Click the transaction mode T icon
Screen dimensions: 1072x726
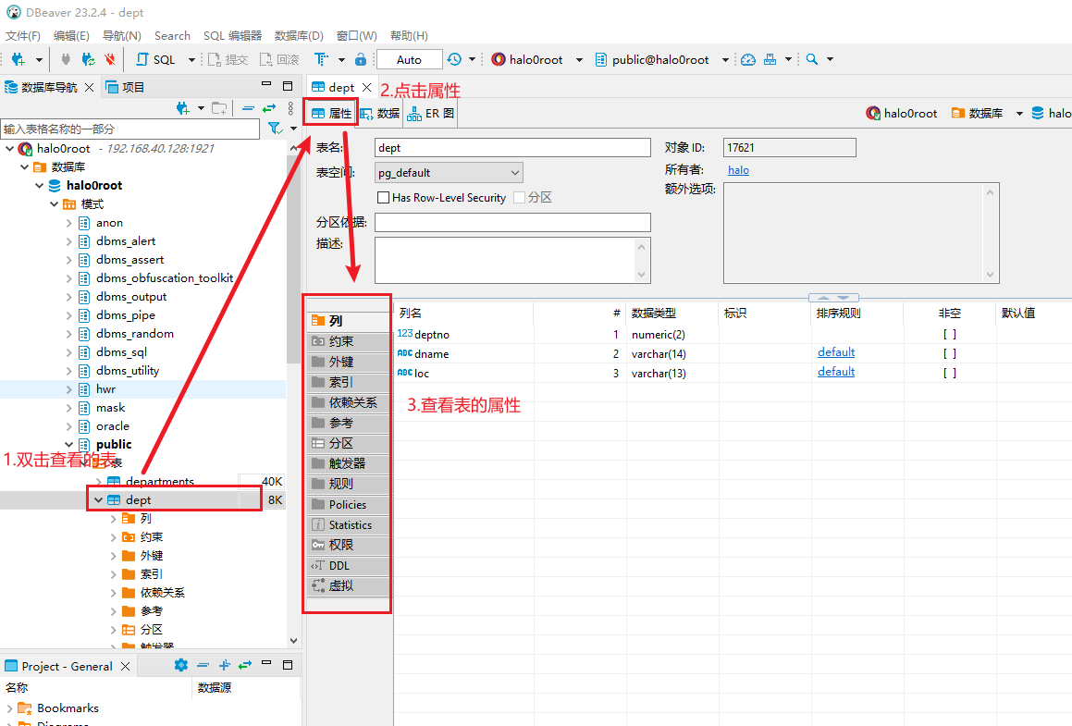(321, 59)
